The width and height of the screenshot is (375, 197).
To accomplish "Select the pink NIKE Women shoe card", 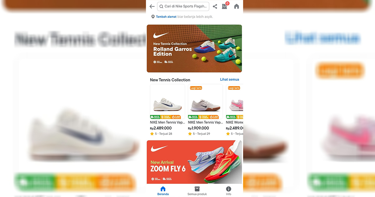I will (235, 110).
